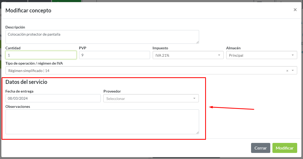Click into the Descripción text area

[102, 37]
